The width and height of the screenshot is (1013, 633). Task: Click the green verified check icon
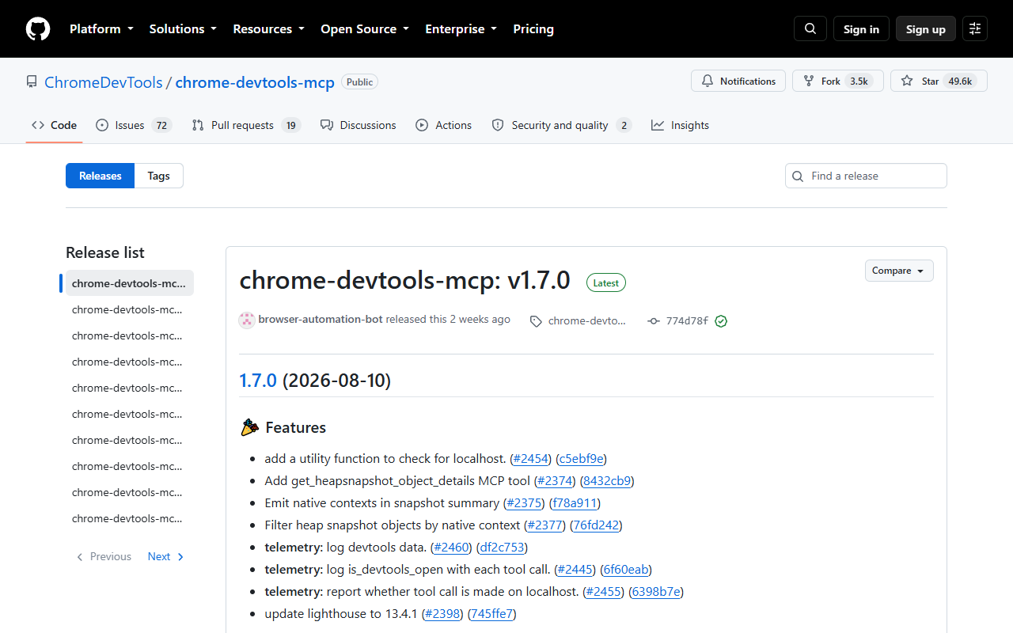point(721,321)
